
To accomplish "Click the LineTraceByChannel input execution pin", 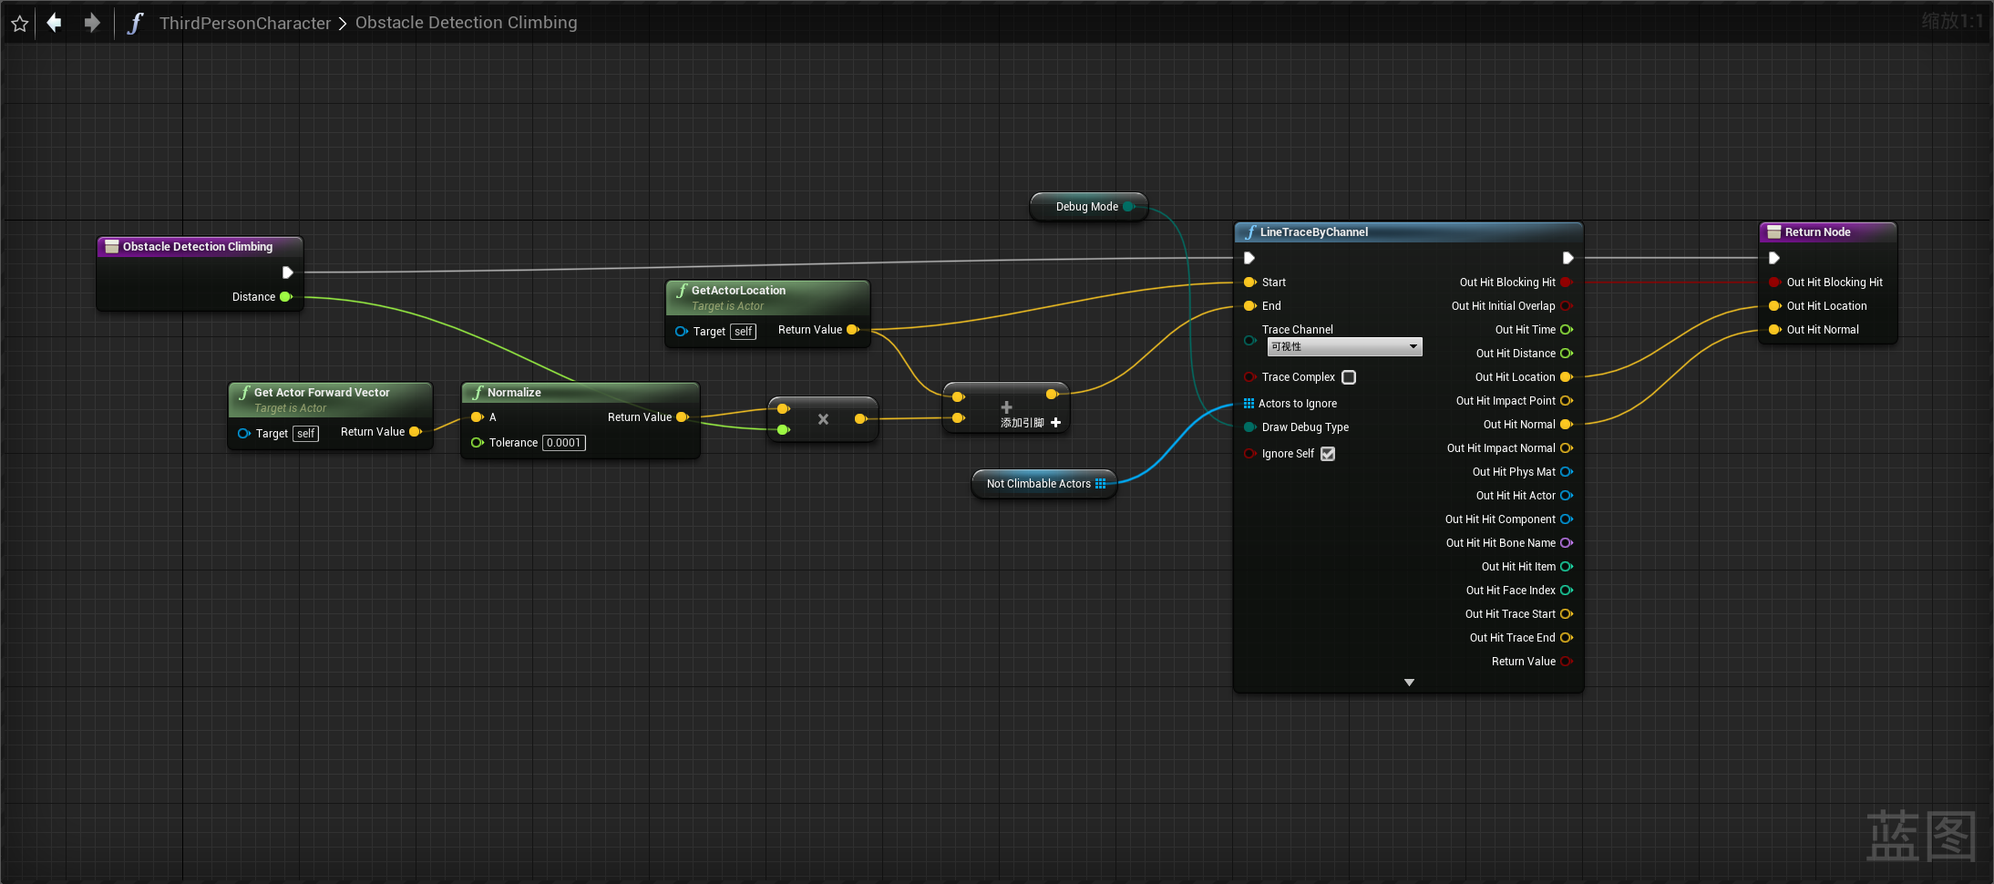I will (1249, 258).
